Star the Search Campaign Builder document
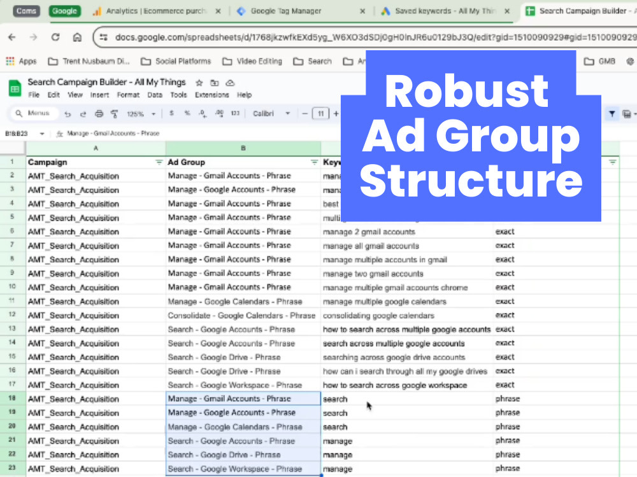The image size is (637, 477). 199,83
